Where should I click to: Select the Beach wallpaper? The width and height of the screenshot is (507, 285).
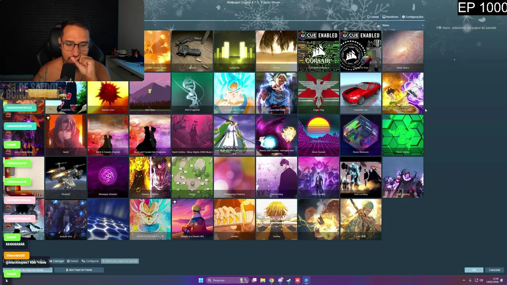[x=276, y=51]
